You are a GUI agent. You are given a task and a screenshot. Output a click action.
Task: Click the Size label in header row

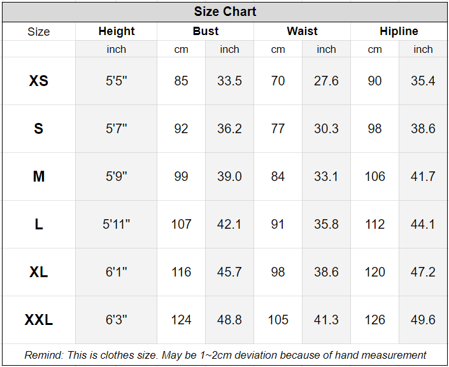point(39,31)
